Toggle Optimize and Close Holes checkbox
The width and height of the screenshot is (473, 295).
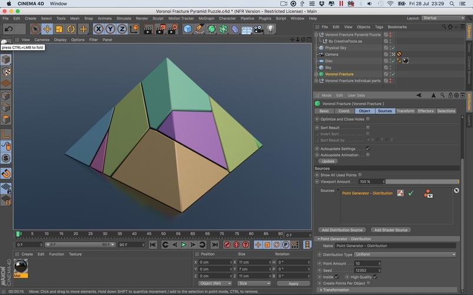click(368, 119)
